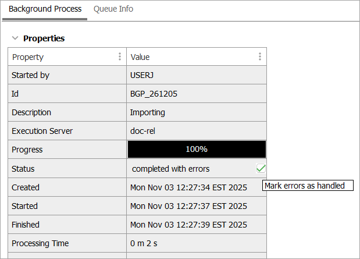Click the green Mark errors as handled checkmark
360x259 pixels.
point(261,168)
